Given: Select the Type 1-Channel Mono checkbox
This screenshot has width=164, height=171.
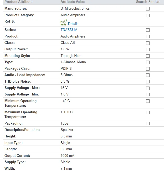Looking at the screenshot, I should pyautogui.click(x=148, y=62).
